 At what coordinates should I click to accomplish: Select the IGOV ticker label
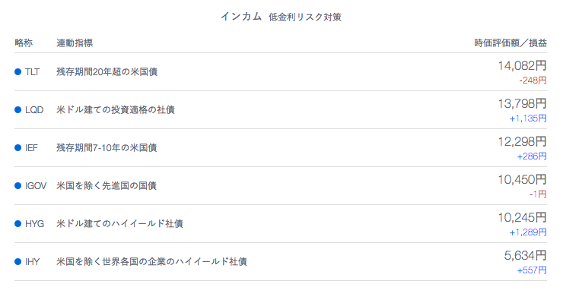coord(36,186)
